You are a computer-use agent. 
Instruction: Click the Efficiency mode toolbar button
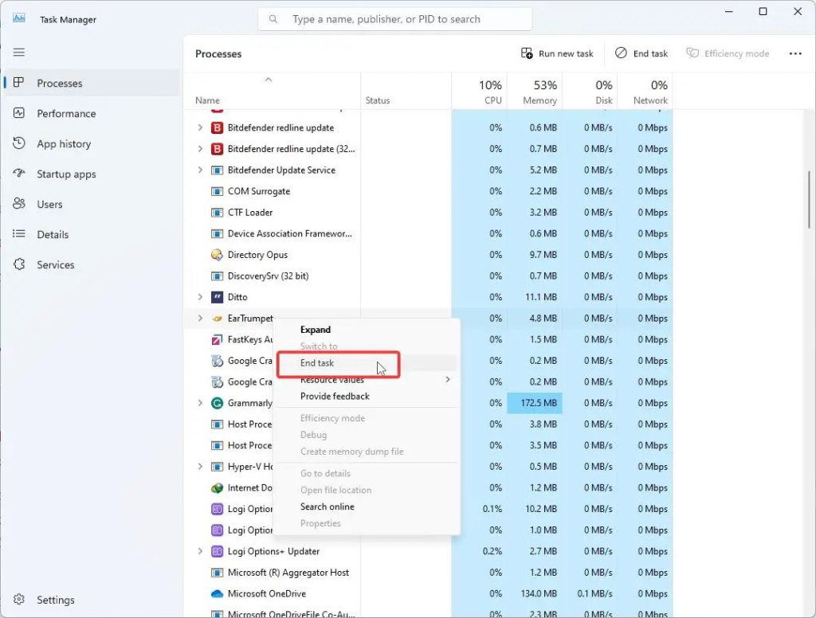(x=727, y=53)
